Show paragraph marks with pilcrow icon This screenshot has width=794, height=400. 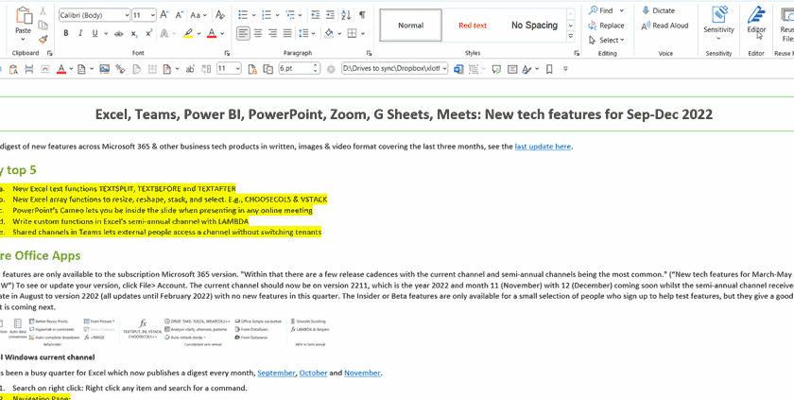click(x=362, y=15)
